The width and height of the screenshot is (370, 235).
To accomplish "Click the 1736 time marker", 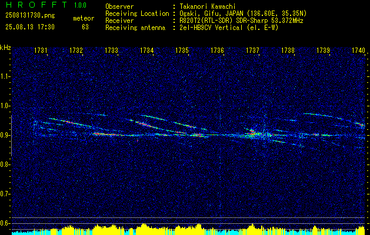I will pyautogui.click(x=217, y=50).
